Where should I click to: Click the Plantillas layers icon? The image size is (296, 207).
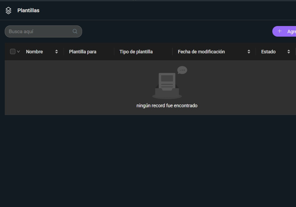8,11
